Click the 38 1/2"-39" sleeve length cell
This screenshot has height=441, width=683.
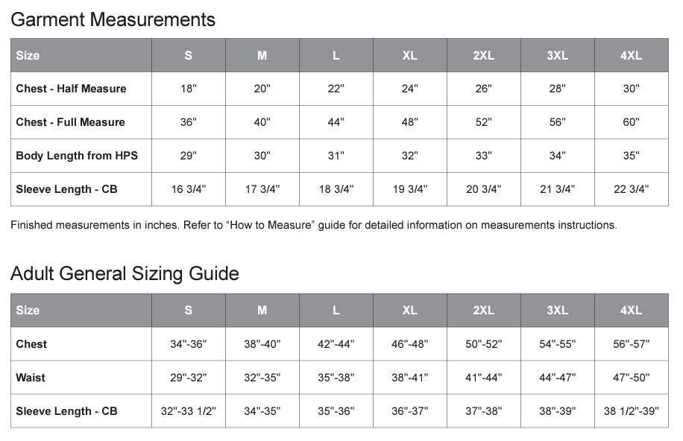631,411
